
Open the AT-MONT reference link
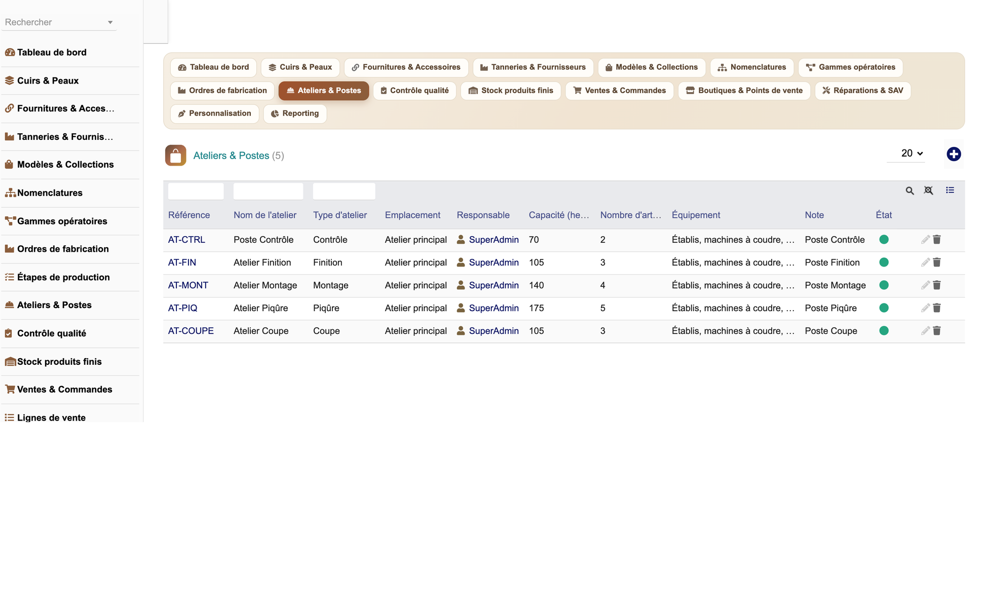(188, 285)
